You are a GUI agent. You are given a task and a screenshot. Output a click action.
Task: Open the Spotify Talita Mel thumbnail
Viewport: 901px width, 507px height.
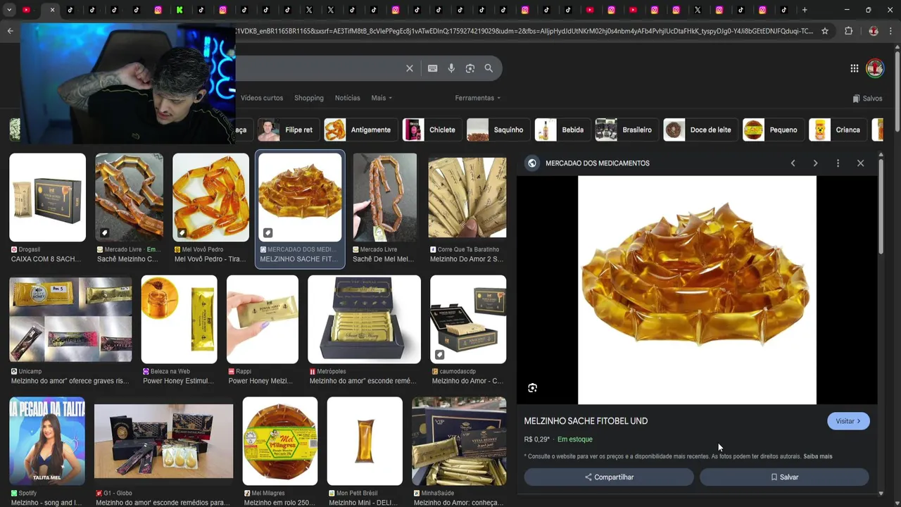coord(47,442)
